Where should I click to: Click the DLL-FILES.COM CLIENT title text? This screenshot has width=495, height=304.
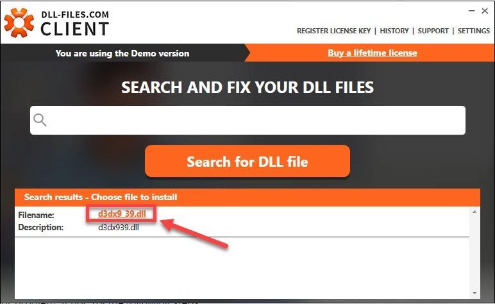pos(75,24)
